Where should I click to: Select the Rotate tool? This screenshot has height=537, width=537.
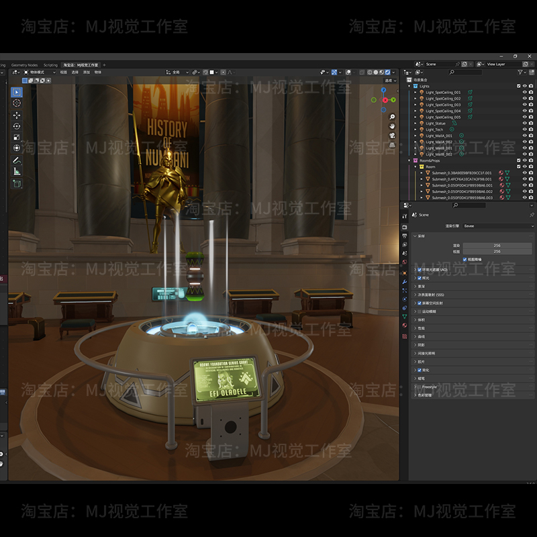(17, 126)
